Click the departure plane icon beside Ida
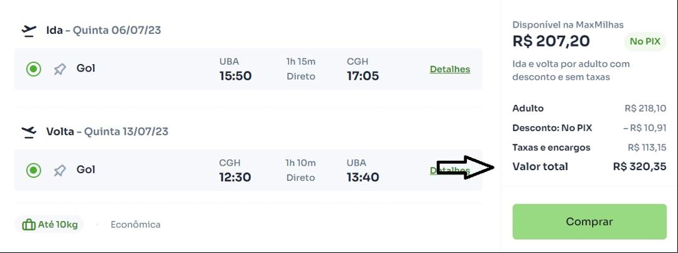 tap(29, 31)
